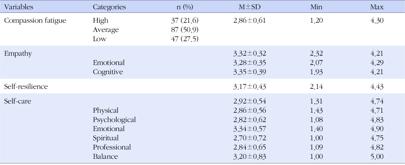
Task: Click the Variables column header
Action: pyautogui.click(x=19, y=7)
